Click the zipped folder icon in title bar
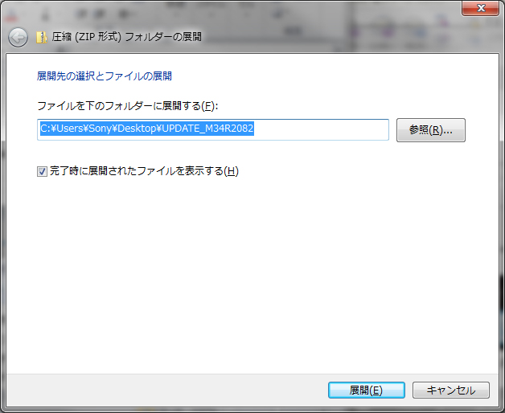The width and height of the screenshot is (505, 413). 40,37
